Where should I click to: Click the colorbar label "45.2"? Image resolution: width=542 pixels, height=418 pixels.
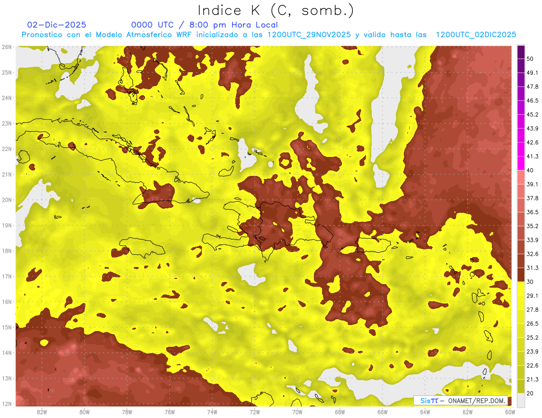click(x=533, y=115)
